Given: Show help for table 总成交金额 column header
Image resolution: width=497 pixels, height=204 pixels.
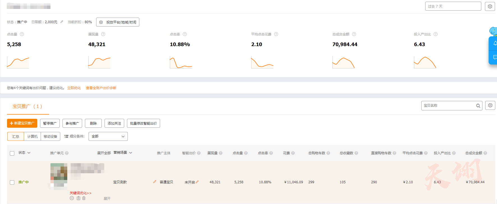Looking at the screenshot, I should pos(485,153).
